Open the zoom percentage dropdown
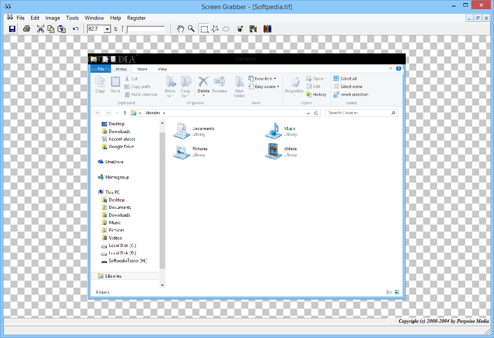This screenshot has width=494, height=338. [107, 29]
